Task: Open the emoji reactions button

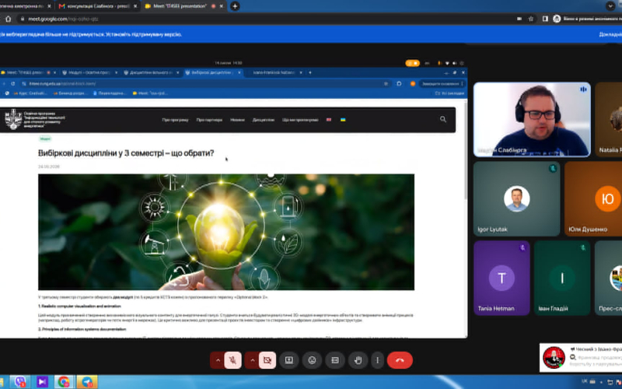Action: (313, 360)
